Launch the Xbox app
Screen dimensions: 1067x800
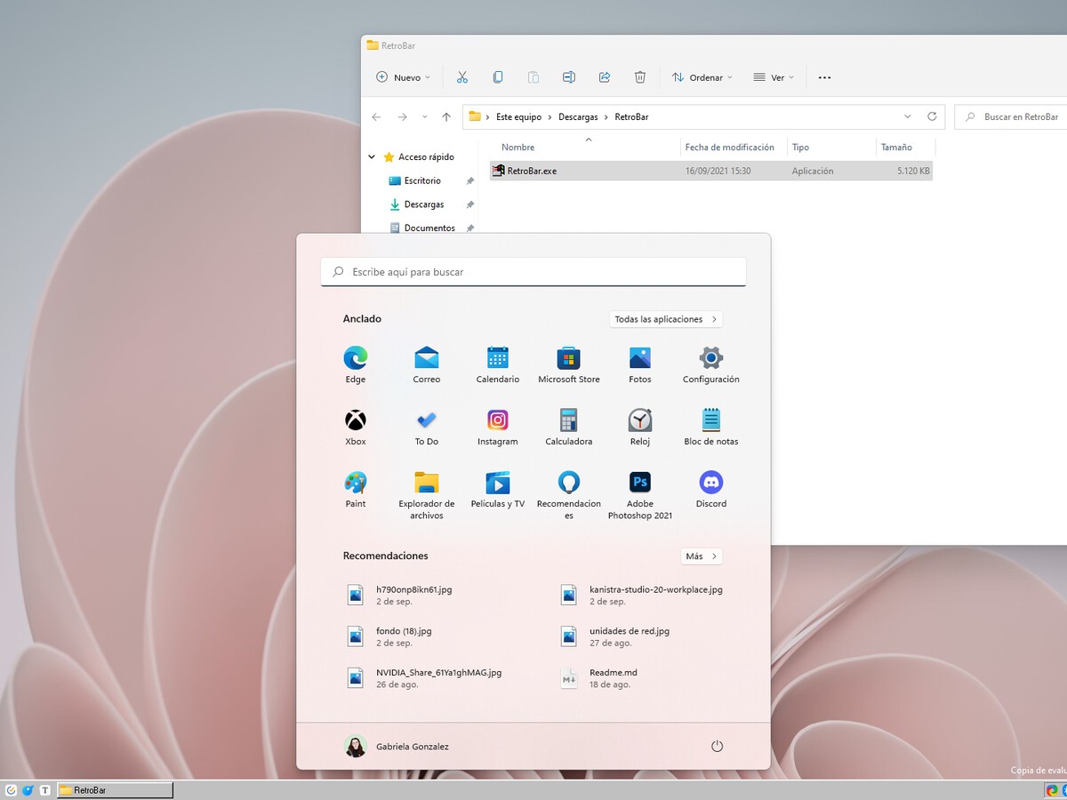[356, 427]
